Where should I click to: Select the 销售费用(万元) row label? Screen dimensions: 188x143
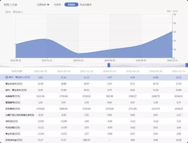[x=13, y=96]
